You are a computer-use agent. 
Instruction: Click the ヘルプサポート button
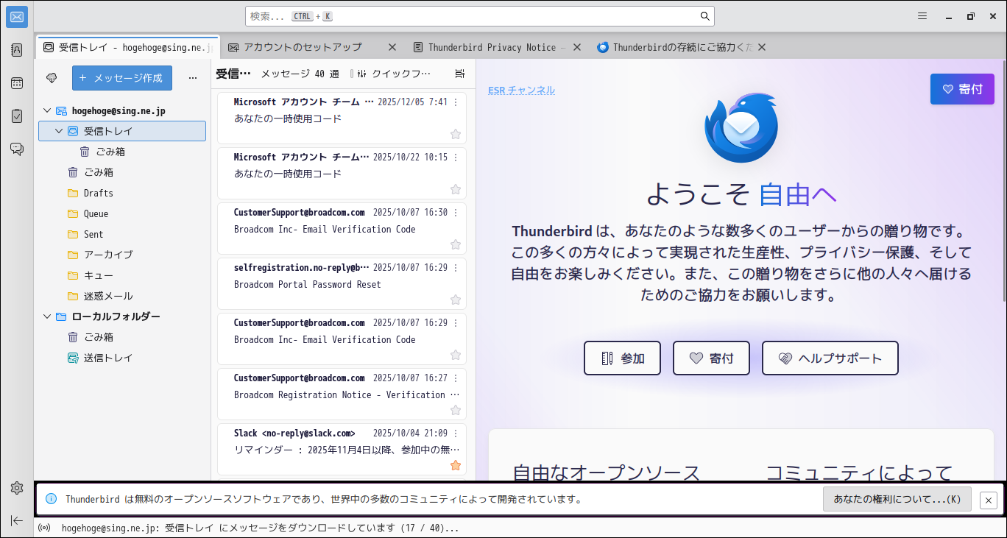coord(830,358)
